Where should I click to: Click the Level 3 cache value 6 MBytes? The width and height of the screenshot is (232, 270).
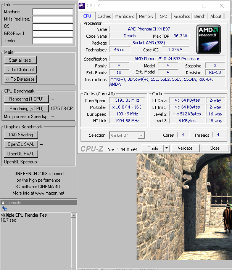coord(187,121)
